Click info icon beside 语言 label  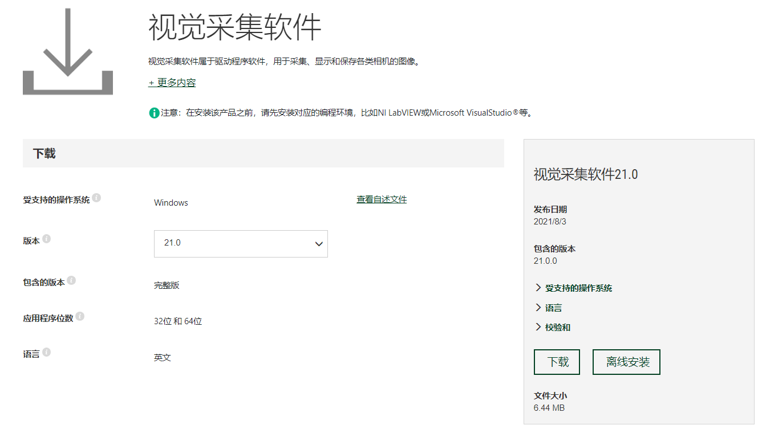[x=47, y=352]
